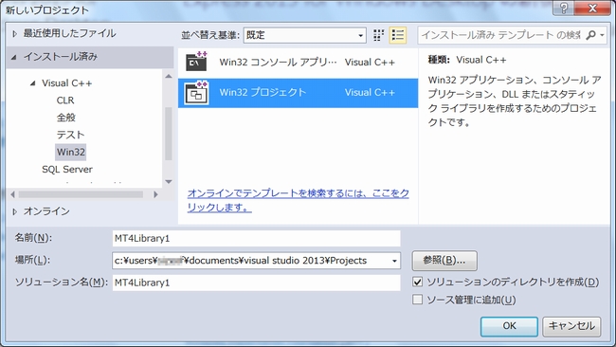Image resolution: width=616 pixels, height=347 pixels.
Task: Switch templates to small icons view
Action: pyautogui.click(x=379, y=35)
